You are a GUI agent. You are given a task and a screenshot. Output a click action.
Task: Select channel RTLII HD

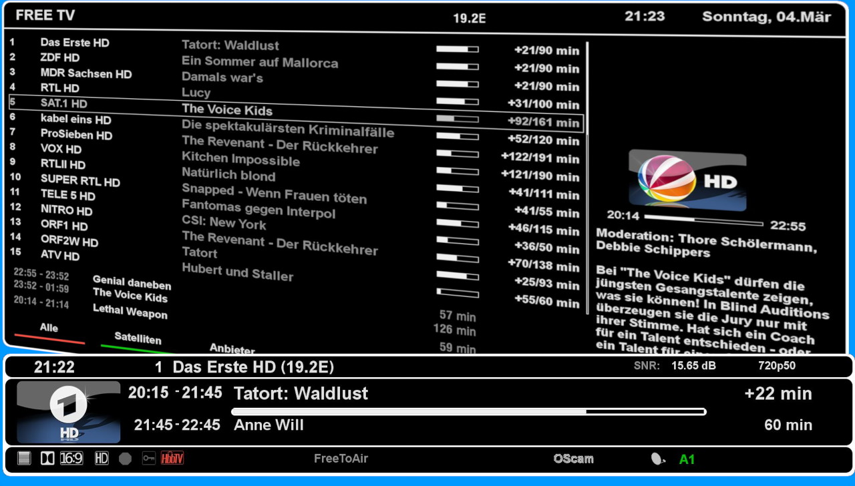point(63,164)
